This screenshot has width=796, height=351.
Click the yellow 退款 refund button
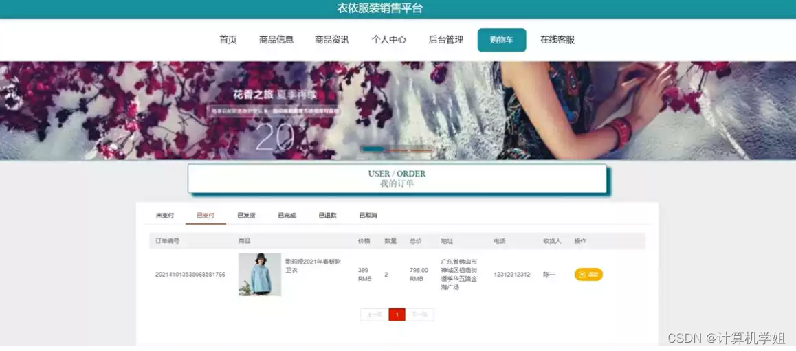coord(588,274)
